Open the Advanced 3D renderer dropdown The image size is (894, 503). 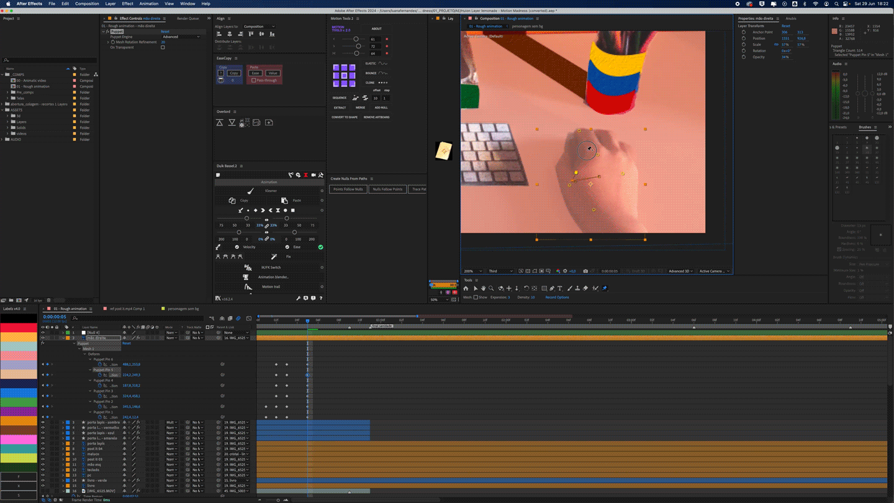681,271
